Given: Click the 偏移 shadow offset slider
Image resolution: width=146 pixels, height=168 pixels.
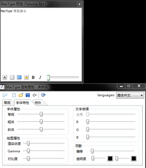Looking at the screenshot, I should [113, 151].
